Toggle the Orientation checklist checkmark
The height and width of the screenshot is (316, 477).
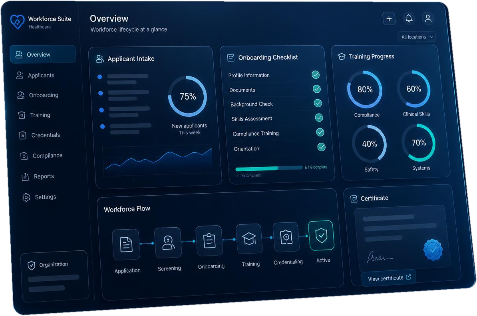(x=321, y=147)
